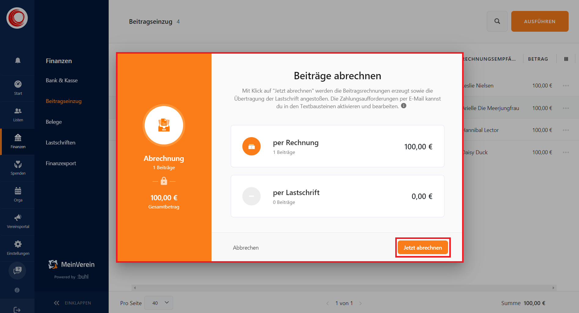This screenshot has height=313, width=579.
Task: Open the help chat bubble icon
Action: pyautogui.click(x=17, y=271)
